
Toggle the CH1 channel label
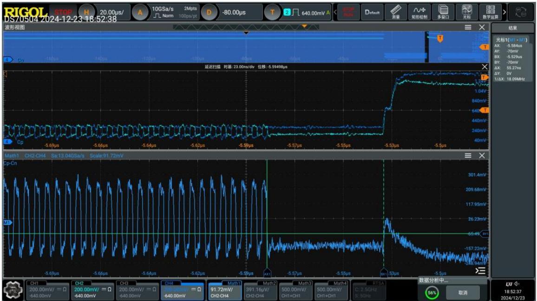click(x=34, y=283)
